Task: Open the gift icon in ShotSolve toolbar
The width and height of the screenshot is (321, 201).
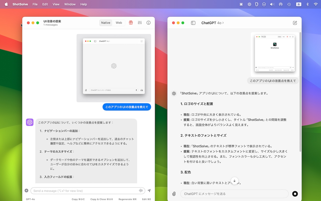Action: [131, 23]
